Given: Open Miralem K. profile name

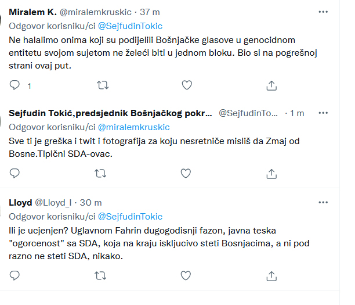Looking at the screenshot, I should point(34,12).
